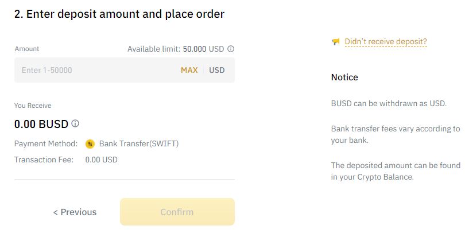Click the Bank Transfer SWIFT payment icon
This screenshot has height=241, width=465.
click(90, 144)
